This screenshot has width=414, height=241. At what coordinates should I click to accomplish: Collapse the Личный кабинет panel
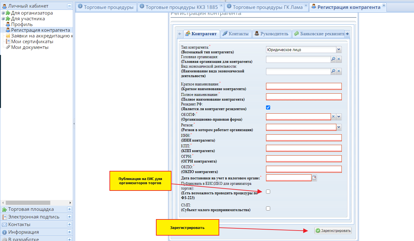tap(69, 6)
